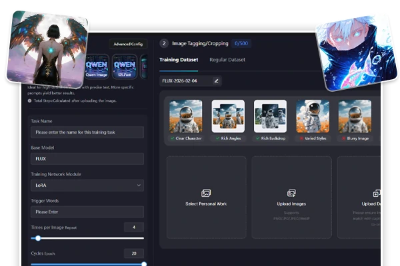Focus the Task Name input field
The height and width of the screenshot is (266, 400).
tap(87, 132)
